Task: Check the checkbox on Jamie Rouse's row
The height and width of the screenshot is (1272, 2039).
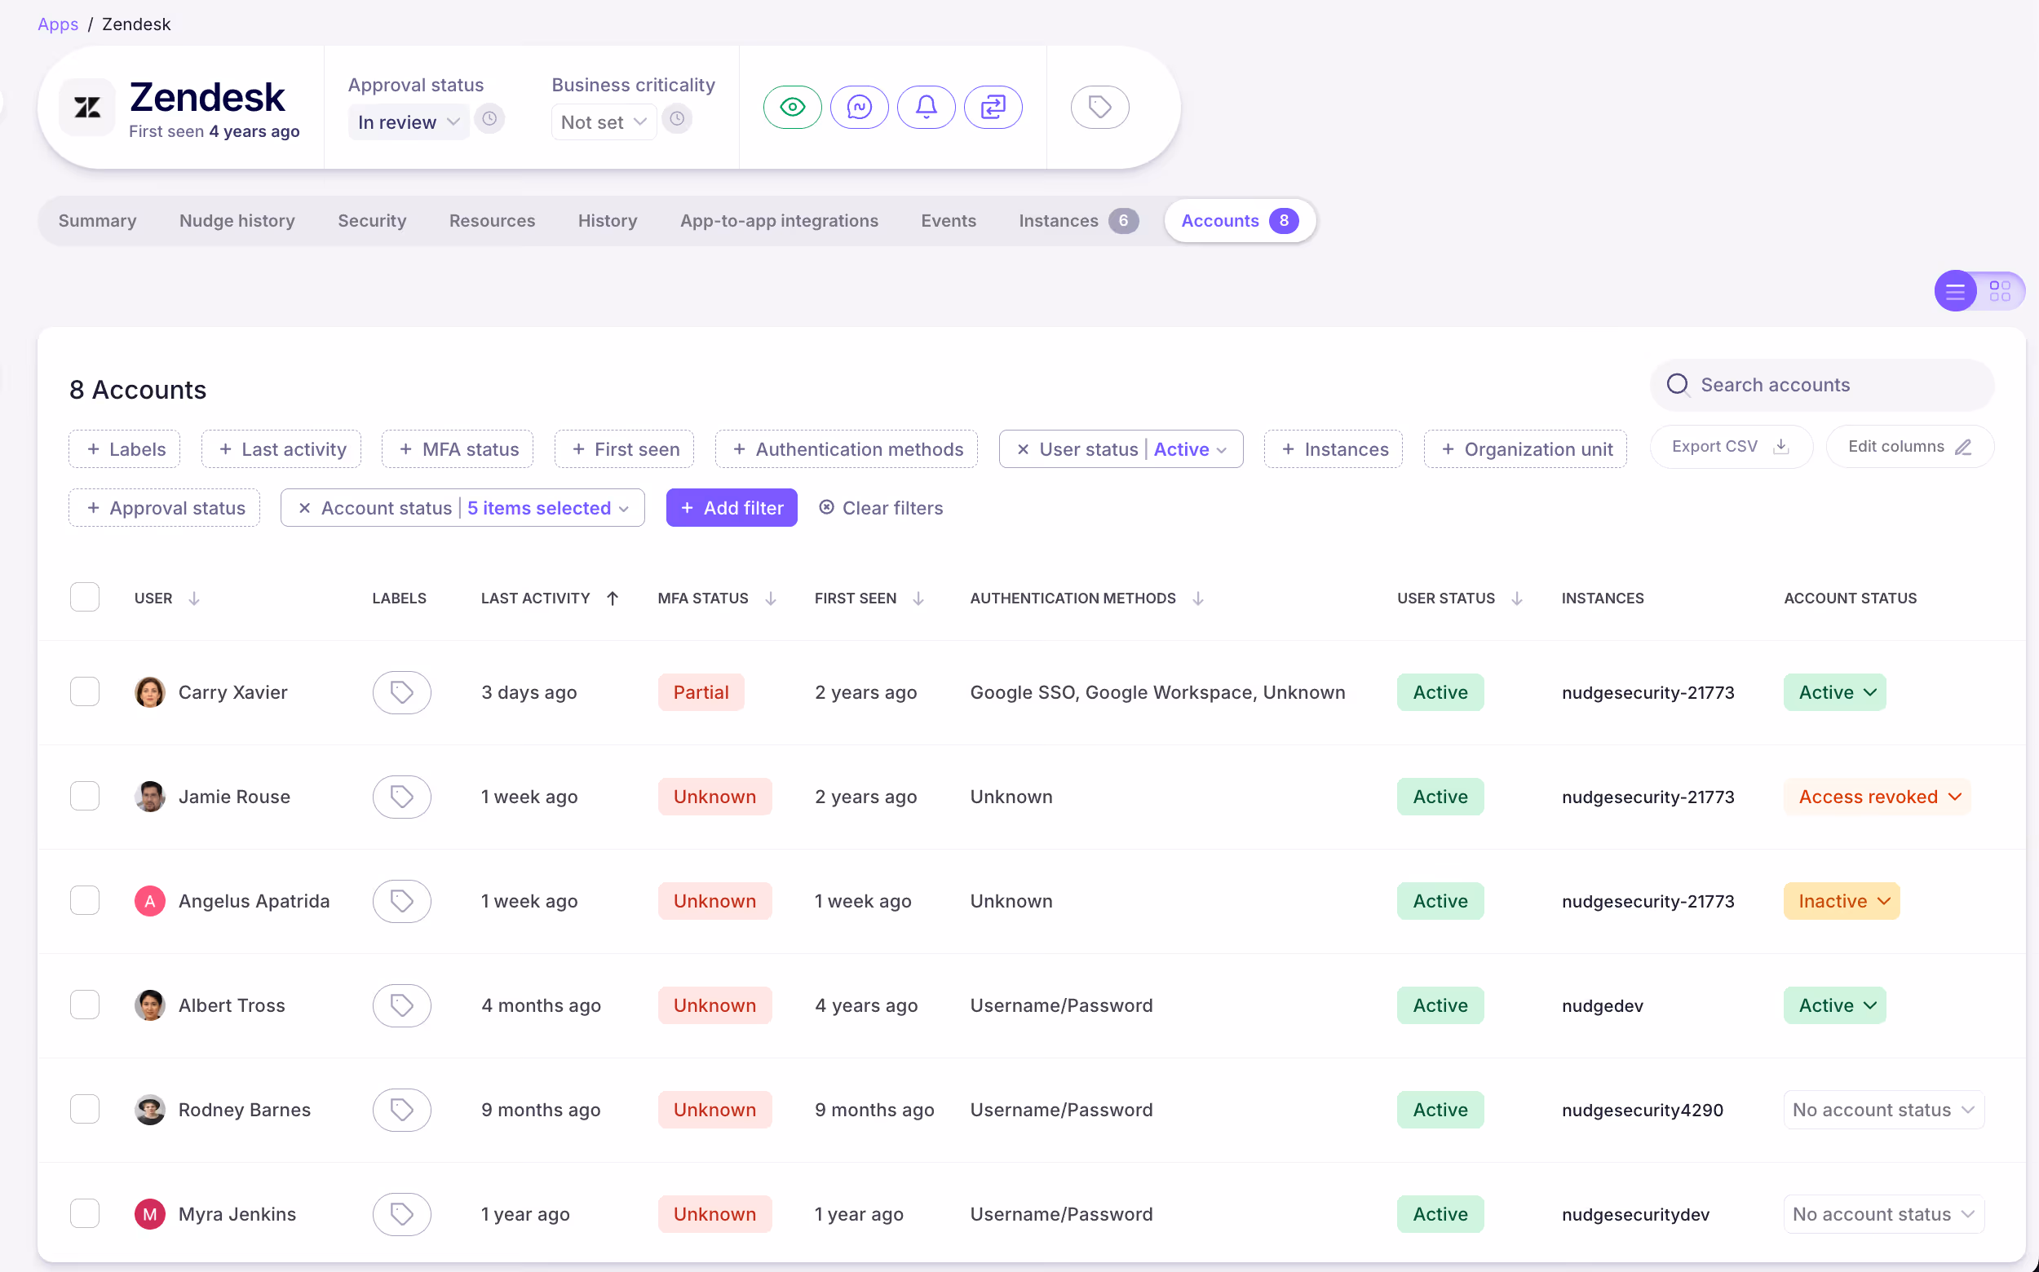Action: coord(85,796)
